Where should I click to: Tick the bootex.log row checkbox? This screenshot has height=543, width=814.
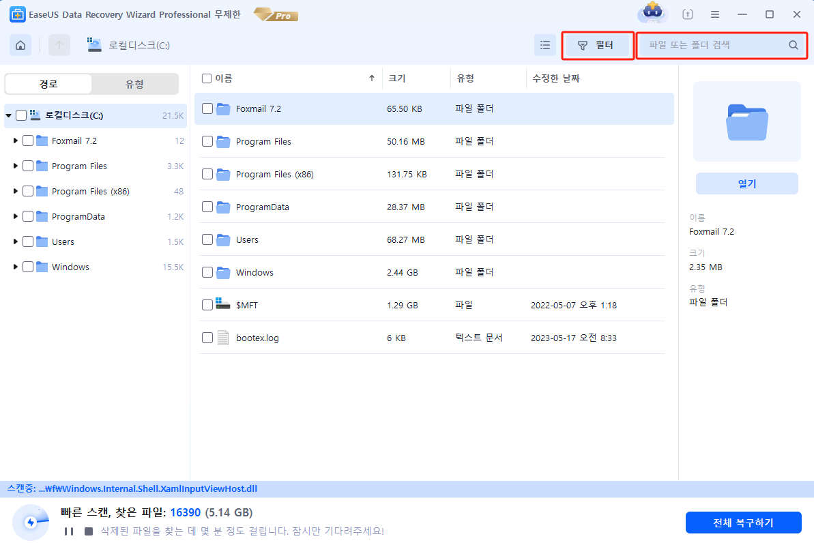pos(207,338)
